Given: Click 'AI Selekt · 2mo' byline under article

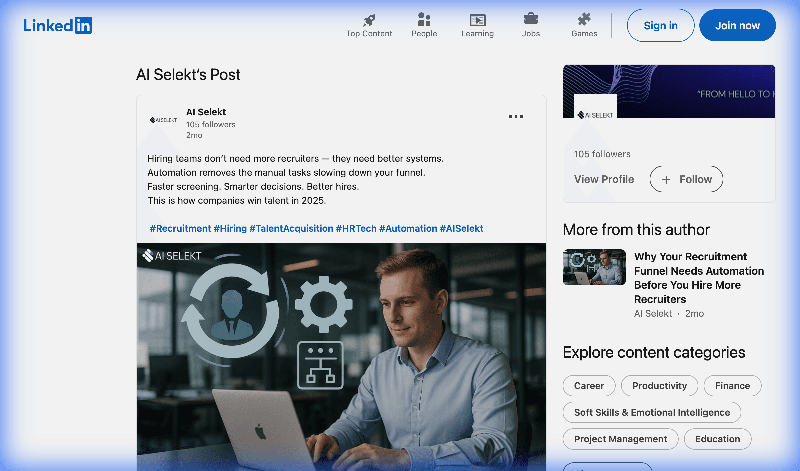Looking at the screenshot, I should [669, 313].
